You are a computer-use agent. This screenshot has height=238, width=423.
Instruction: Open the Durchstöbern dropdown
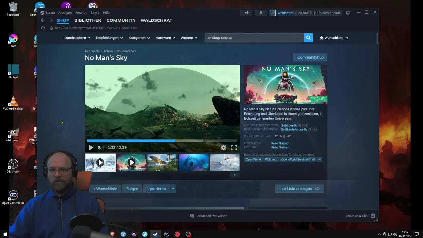click(77, 38)
